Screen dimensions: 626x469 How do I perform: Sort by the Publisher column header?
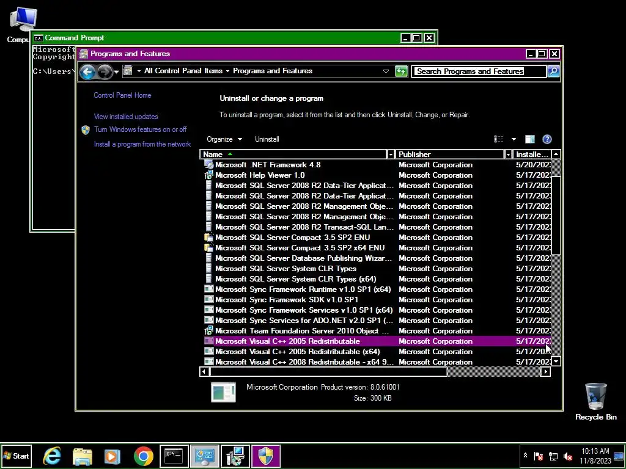pyautogui.click(x=450, y=155)
